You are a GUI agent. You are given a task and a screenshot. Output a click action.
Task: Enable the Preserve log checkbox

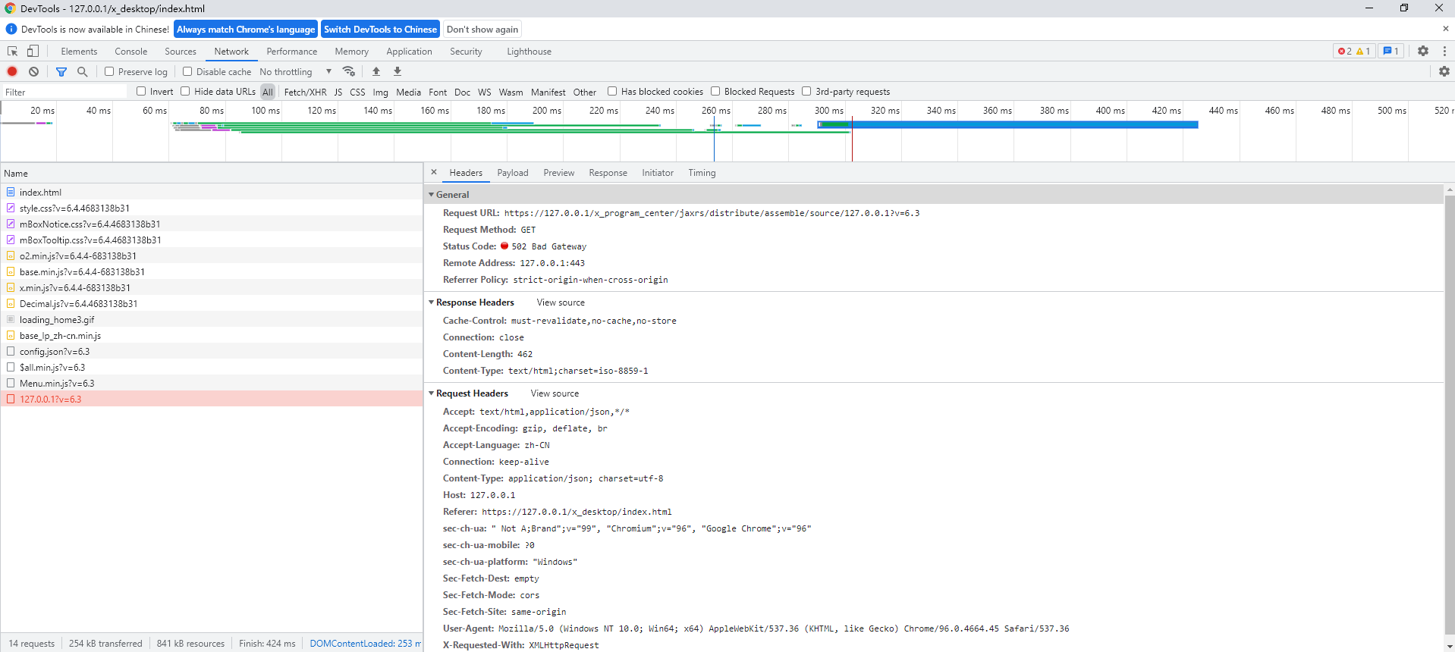tap(109, 71)
